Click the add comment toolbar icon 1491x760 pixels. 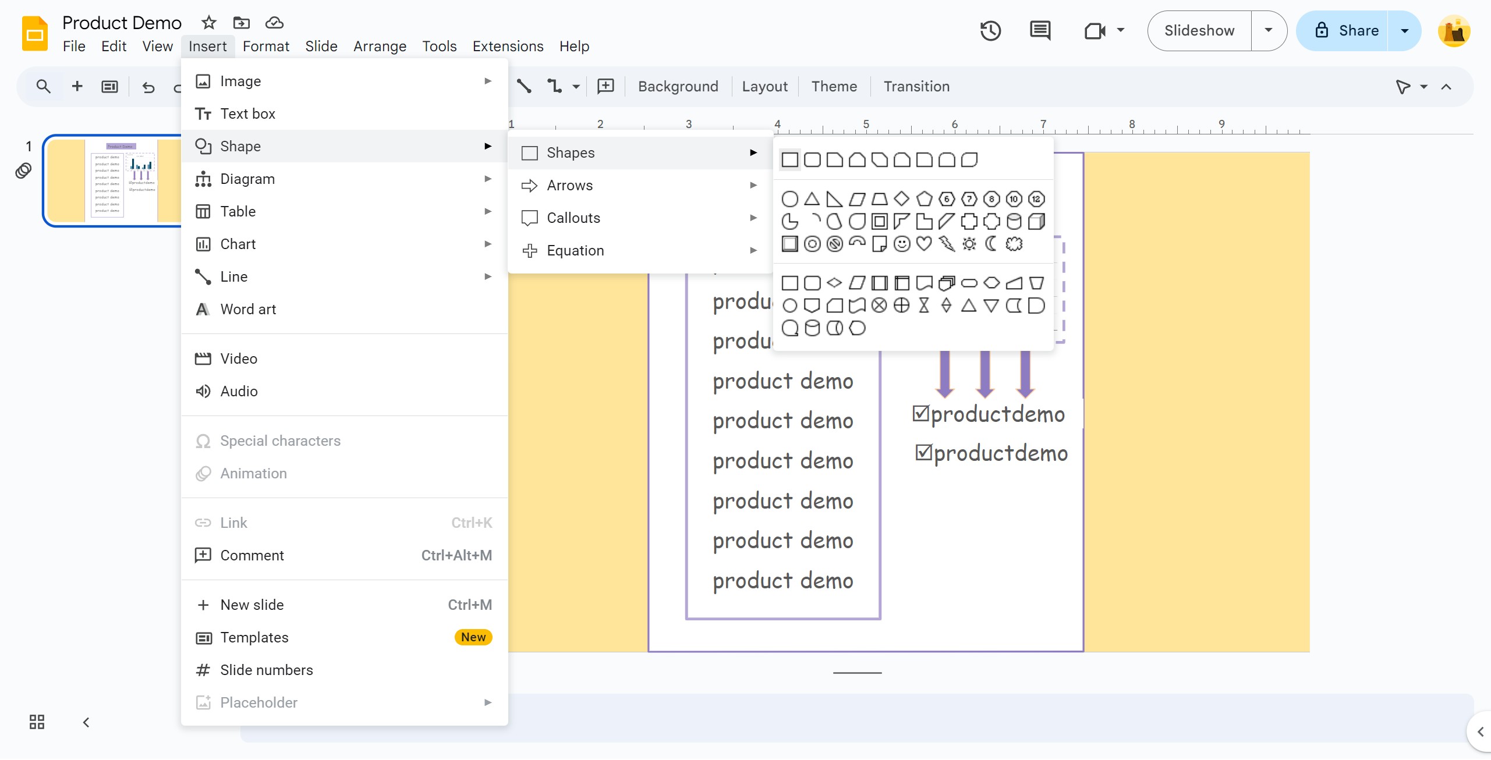pyautogui.click(x=605, y=87)
